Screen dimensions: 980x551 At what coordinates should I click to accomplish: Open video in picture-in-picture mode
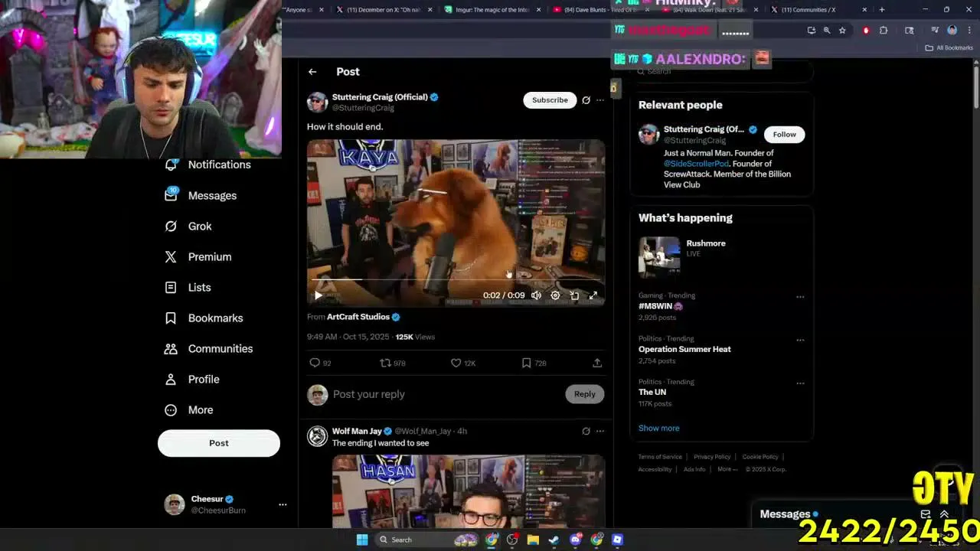point(574,295)
